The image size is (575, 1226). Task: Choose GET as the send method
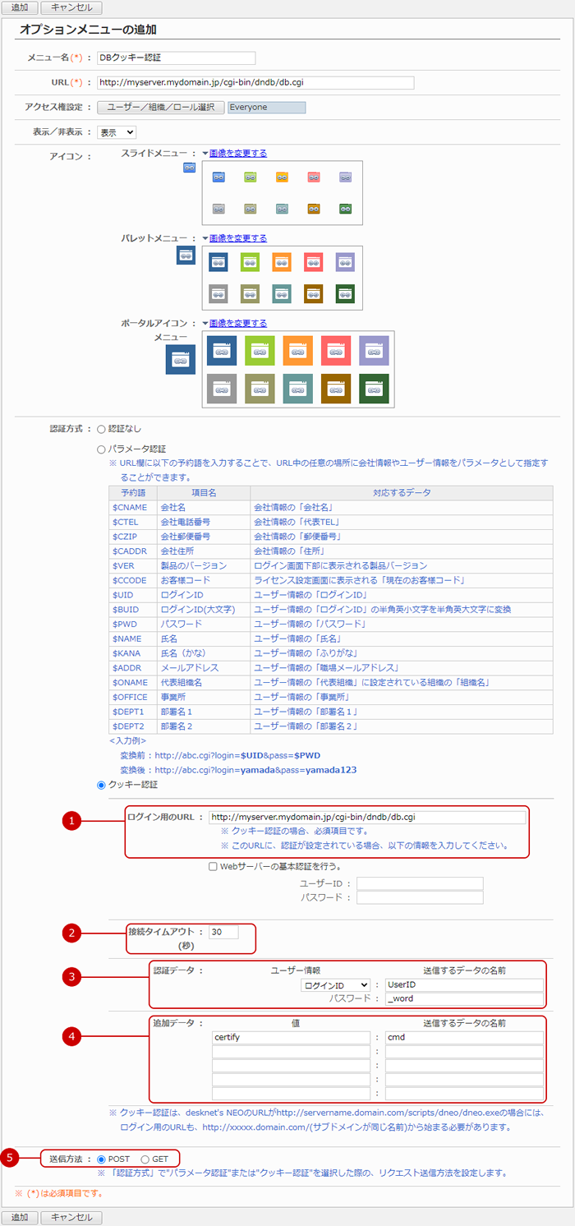145,1159
